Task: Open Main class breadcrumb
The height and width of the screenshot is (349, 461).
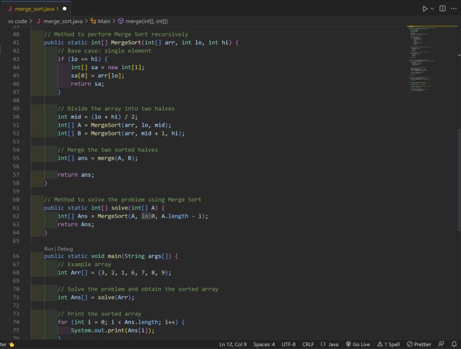Action: (x=100, y=21)
